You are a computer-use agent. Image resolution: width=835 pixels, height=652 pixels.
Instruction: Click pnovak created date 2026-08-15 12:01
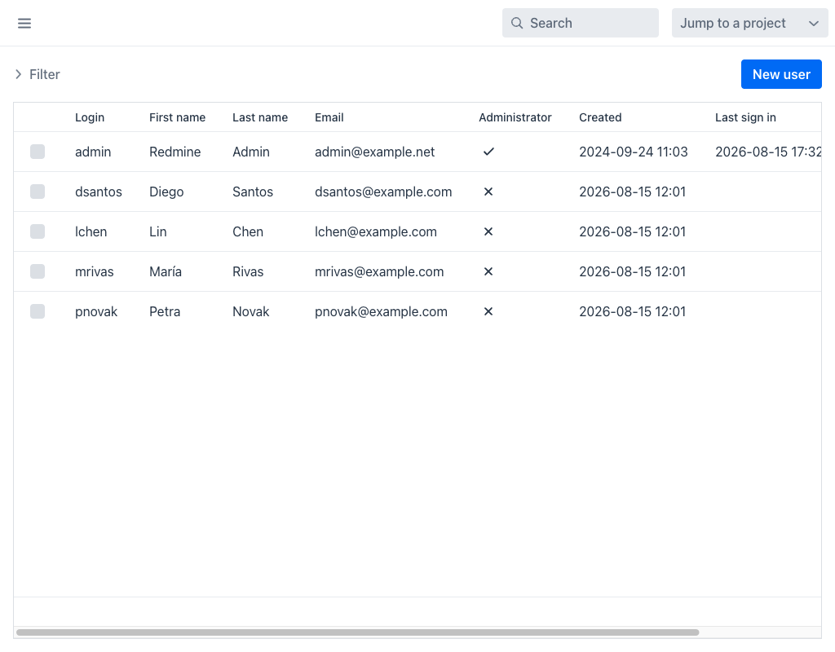point(632,311)
